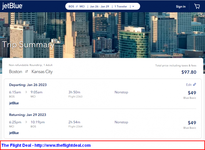
Task: Click total price $97.80
Action: (x=189, y=72)
